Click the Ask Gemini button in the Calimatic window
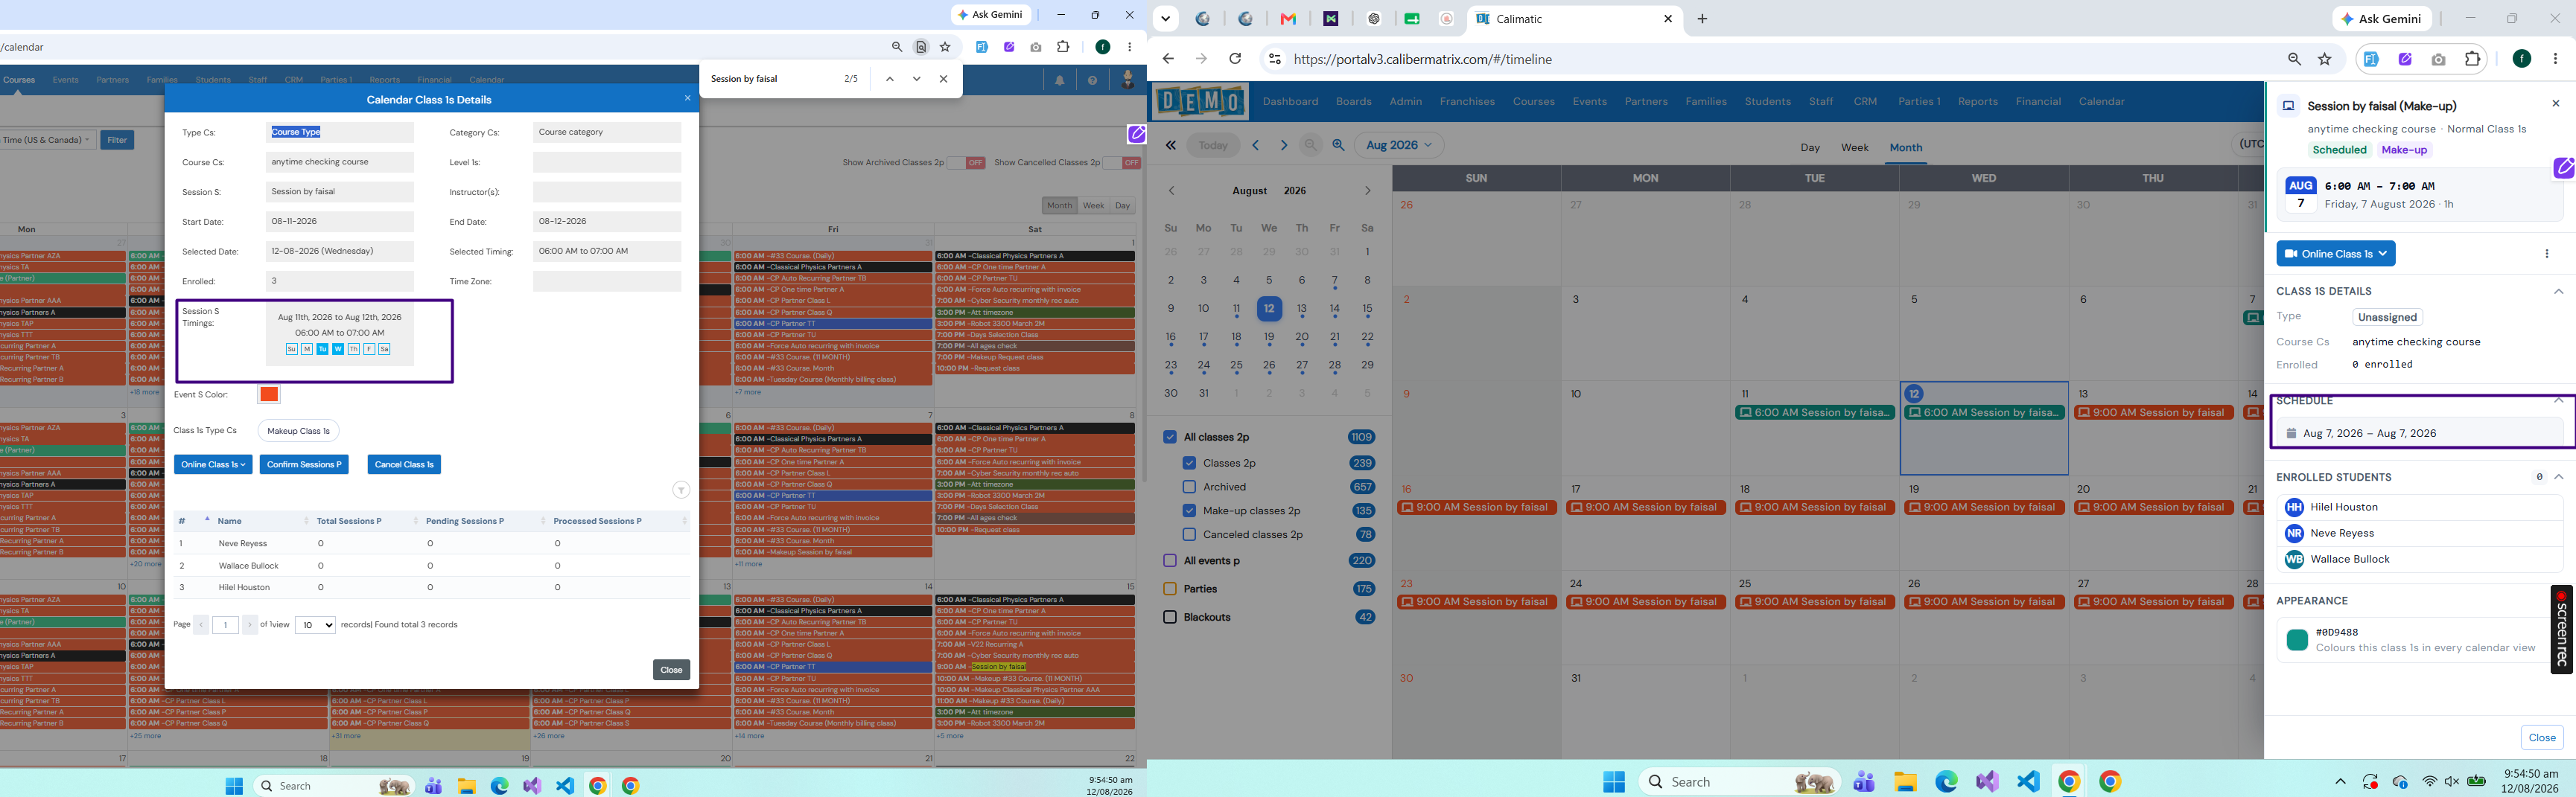The width and height of the screenshot is (2576, 797). 2382,19
